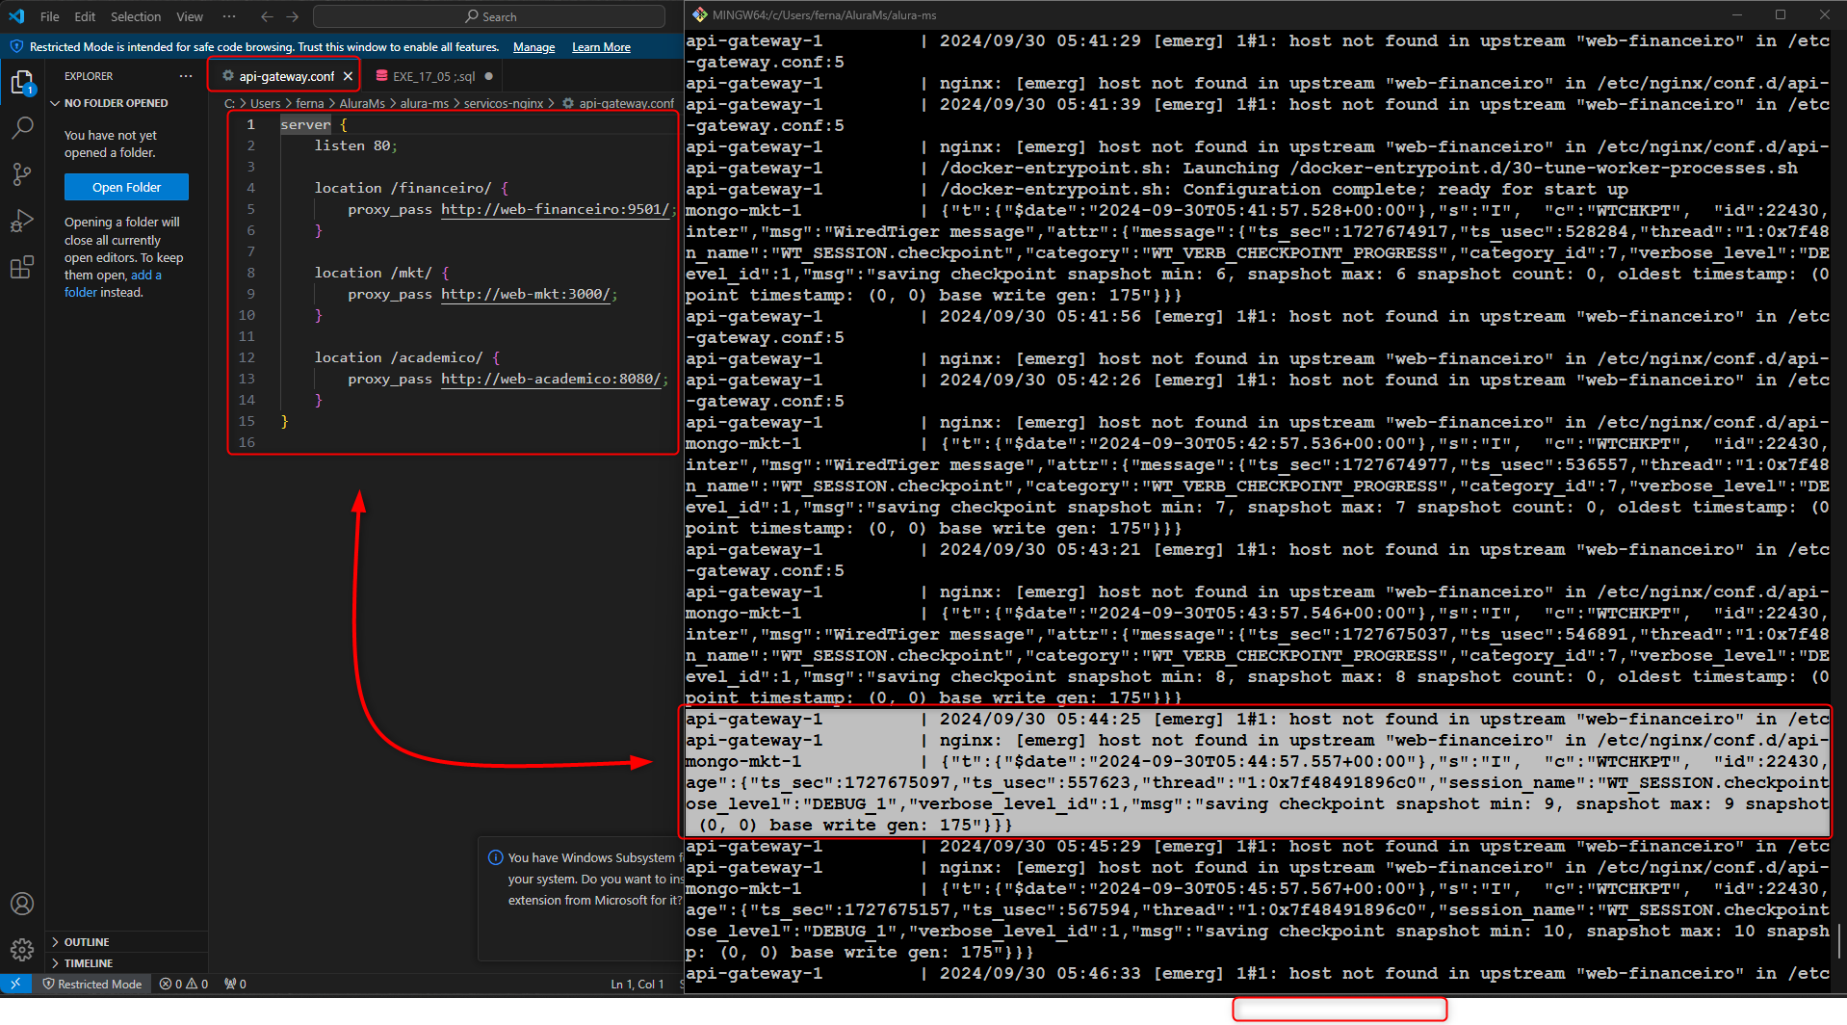The height and width of the screenshot is (1025, 1847).
Task: Click the ports forwarded status indicator
Action: [x=235, y=984]
